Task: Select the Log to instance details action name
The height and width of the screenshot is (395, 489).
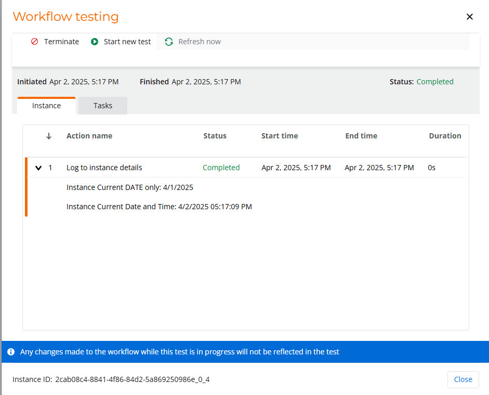Action: click(x=104, y=168)
